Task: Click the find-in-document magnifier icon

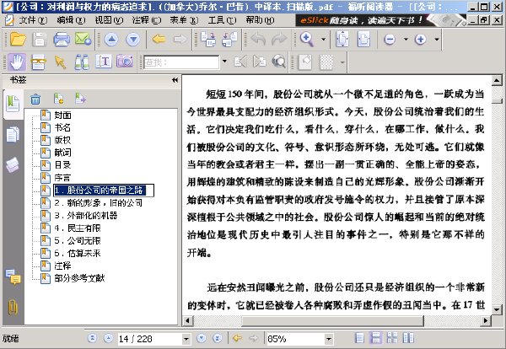Action: coord(279,62)
